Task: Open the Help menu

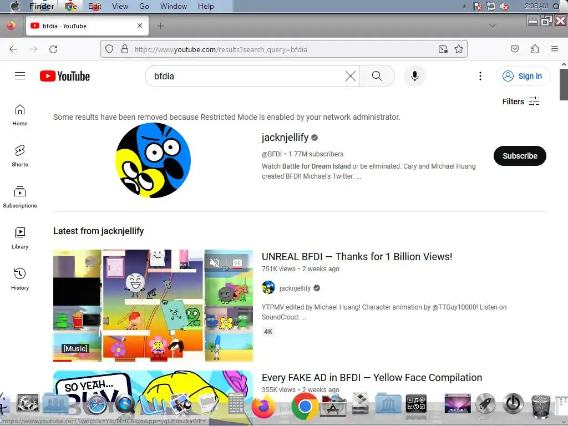Action: coord(206,6)
